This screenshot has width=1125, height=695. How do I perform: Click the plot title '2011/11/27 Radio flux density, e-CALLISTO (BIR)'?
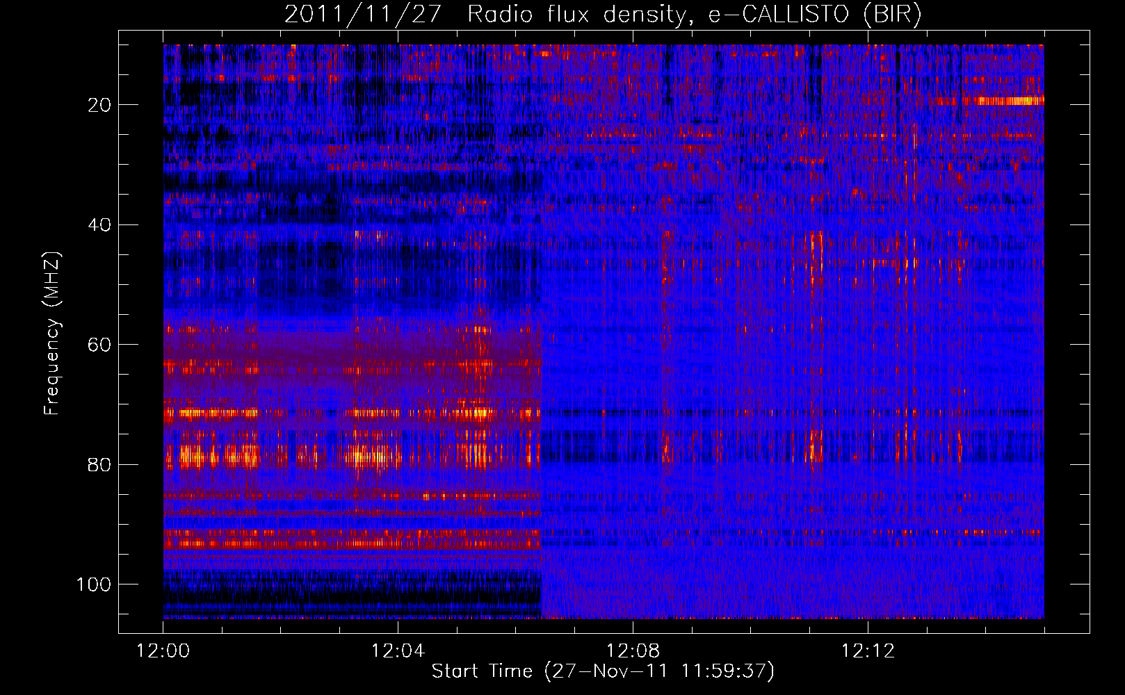coord(603,15)
